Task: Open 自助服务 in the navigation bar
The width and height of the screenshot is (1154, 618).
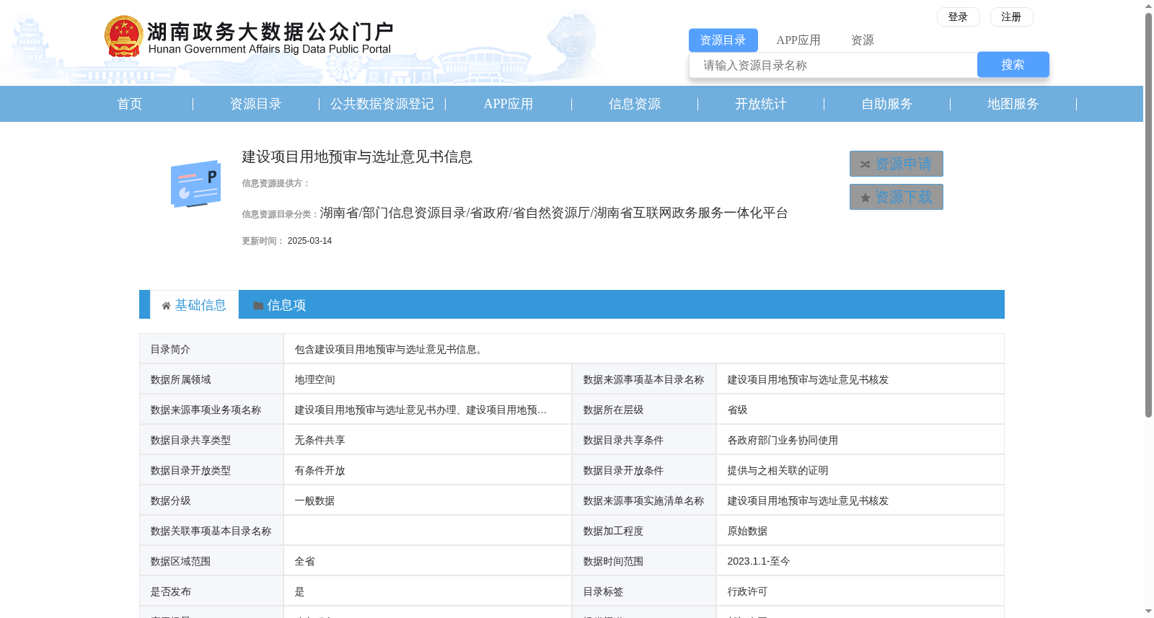Action: click(x=887, y=104)
